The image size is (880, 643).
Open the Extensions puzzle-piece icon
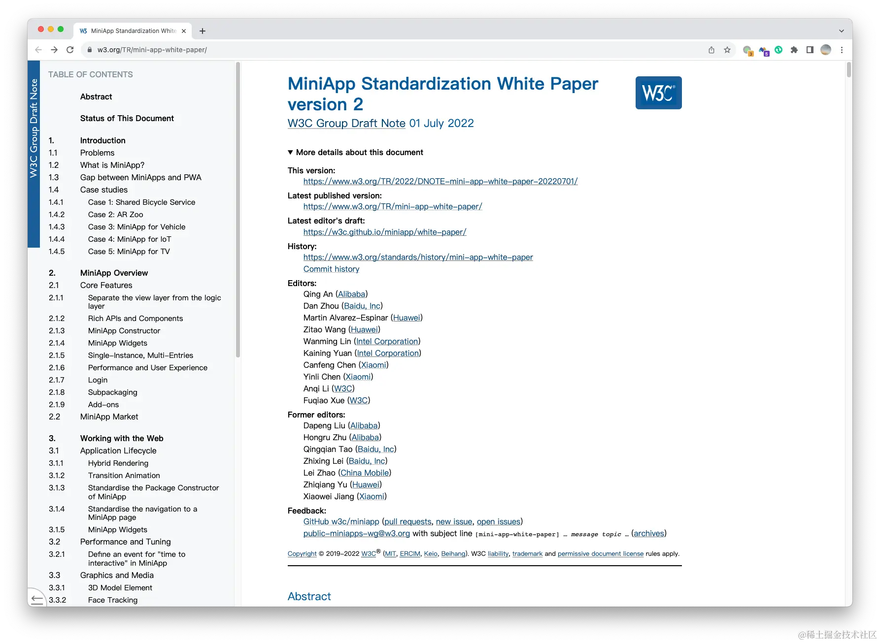pyautogui.click(x=794, y=50)
